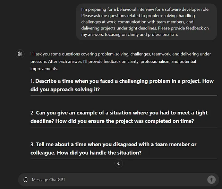Click the 'Tell me about a time' heading
Screen dimensions: 222x189
point(113,148)
